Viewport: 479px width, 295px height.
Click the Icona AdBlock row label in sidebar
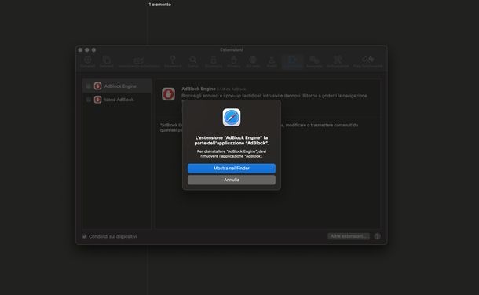tap(119, 100)
